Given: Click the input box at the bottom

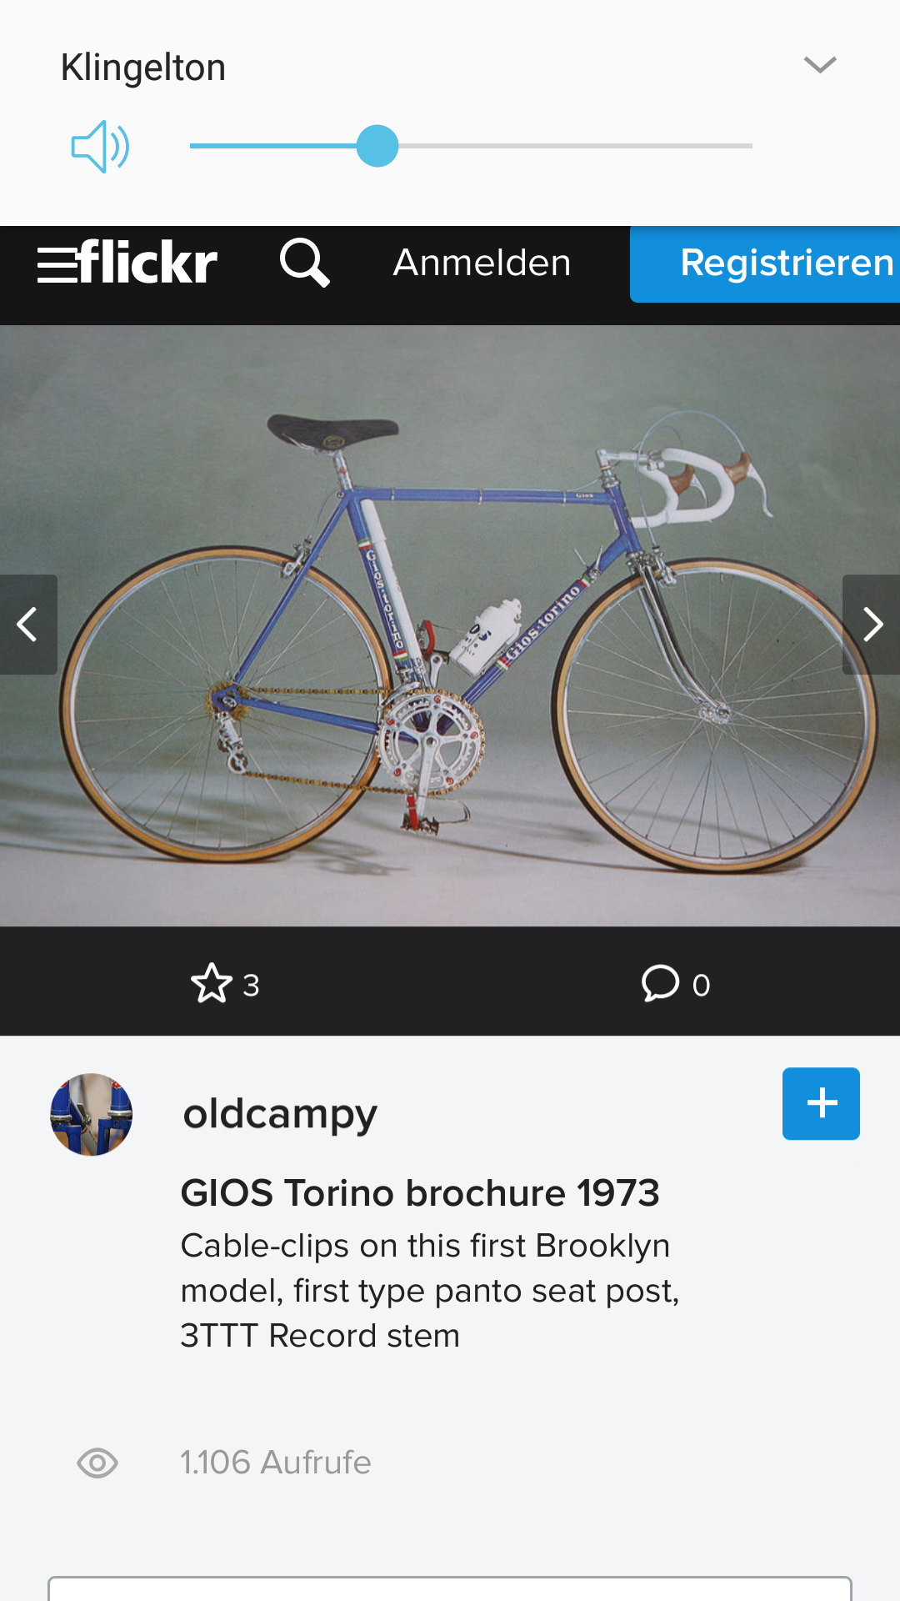Looking at the screenshot, I should click(450, 1588).
